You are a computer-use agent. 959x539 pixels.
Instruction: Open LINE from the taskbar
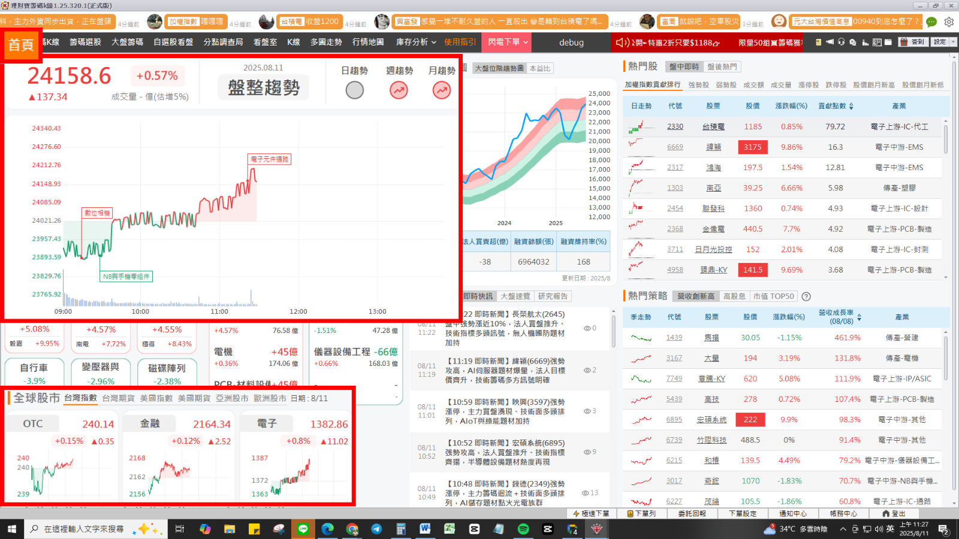pos(303,529)
